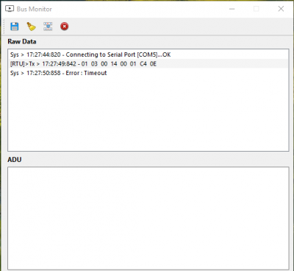Click the ADU section label
Image resolution: width=294 pixels, height=271 pixels.
pyautogui.click(x=15, y=160)
